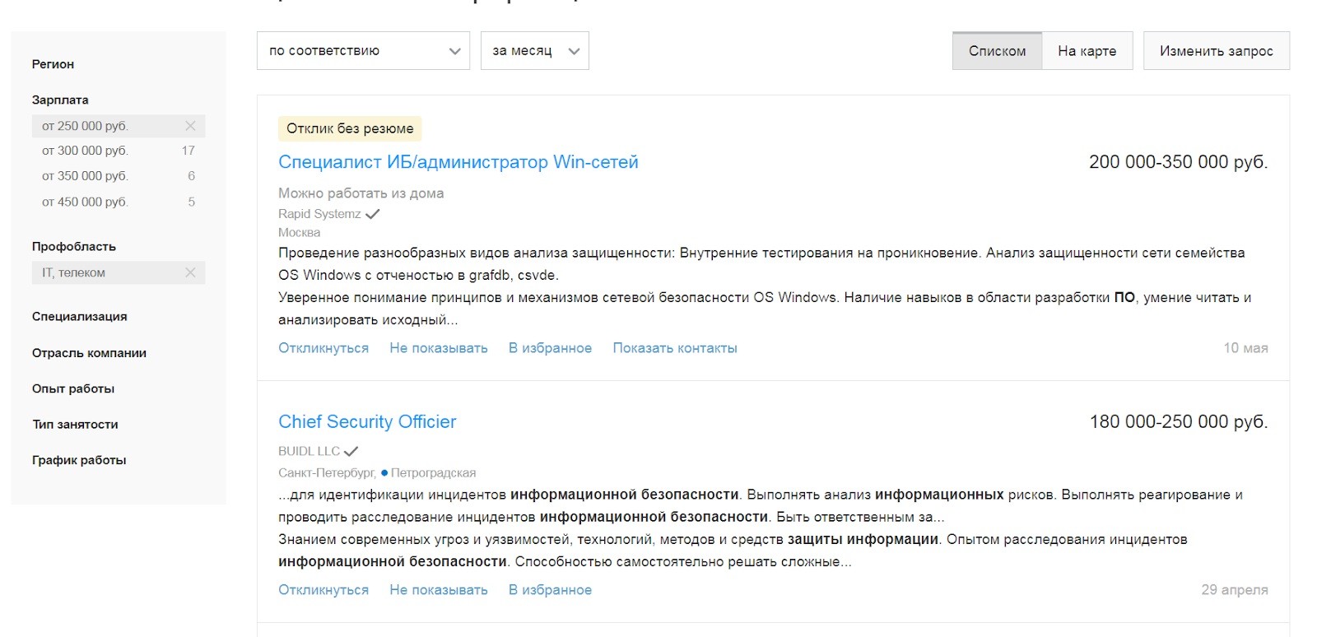Click 'Показать контакты' for the Win-сетей vacancy
This screenshot has height=637, width=1317.
pyautogui.click(x=675, y=347)
